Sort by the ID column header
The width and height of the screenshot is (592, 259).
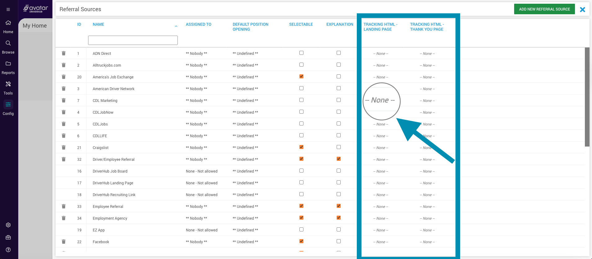[x=79, y=24]
